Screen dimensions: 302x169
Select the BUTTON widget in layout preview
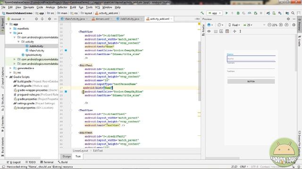click(251, 81)
